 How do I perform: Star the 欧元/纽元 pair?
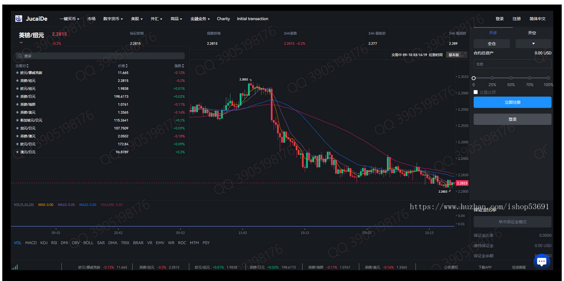(17, 89)
